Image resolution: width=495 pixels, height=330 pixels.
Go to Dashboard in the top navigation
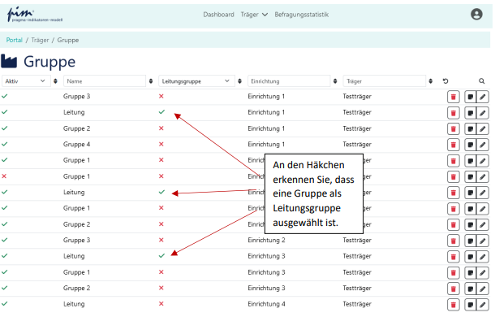point(218,15)
